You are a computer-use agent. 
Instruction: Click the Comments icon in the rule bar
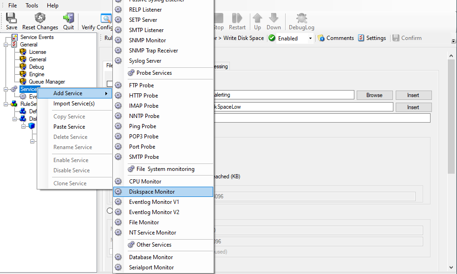321,38
